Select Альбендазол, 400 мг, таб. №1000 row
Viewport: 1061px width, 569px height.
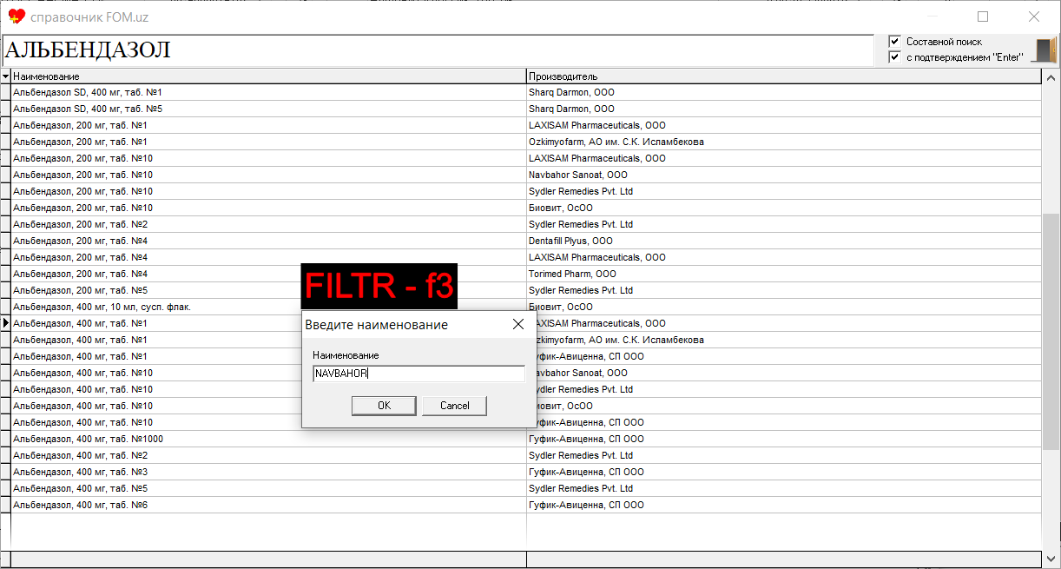(x=268, y=439)
